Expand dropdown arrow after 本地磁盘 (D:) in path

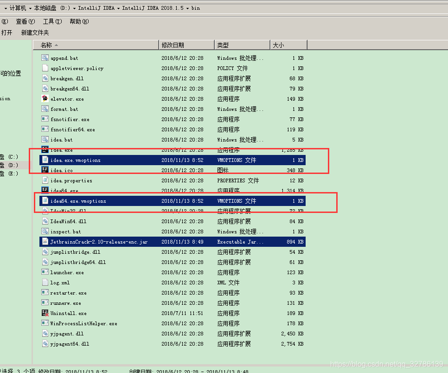click(x=74, y=8)
